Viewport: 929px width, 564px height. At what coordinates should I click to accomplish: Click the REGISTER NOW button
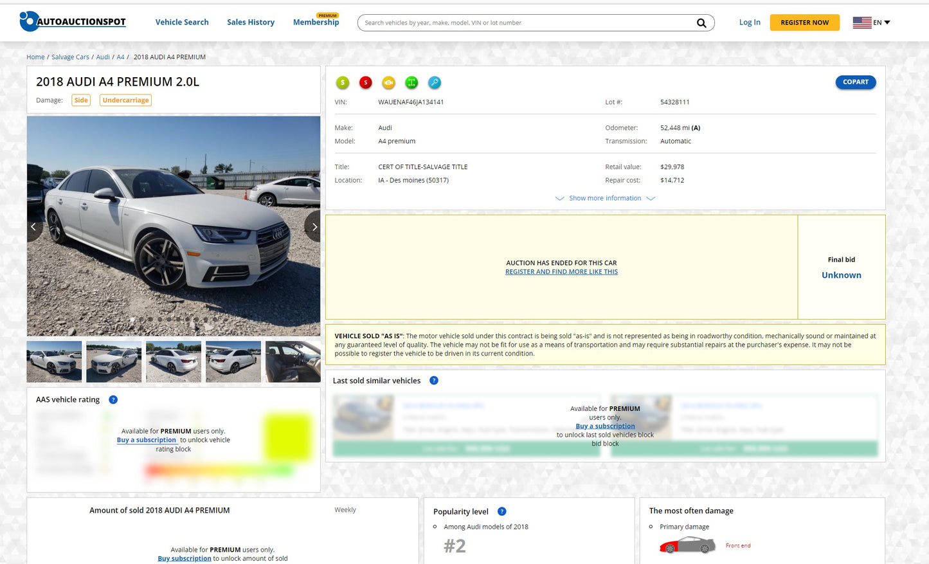click(804, 22)
